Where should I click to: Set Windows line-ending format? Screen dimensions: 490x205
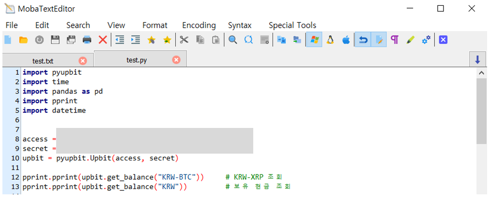(x=314, y=40)
